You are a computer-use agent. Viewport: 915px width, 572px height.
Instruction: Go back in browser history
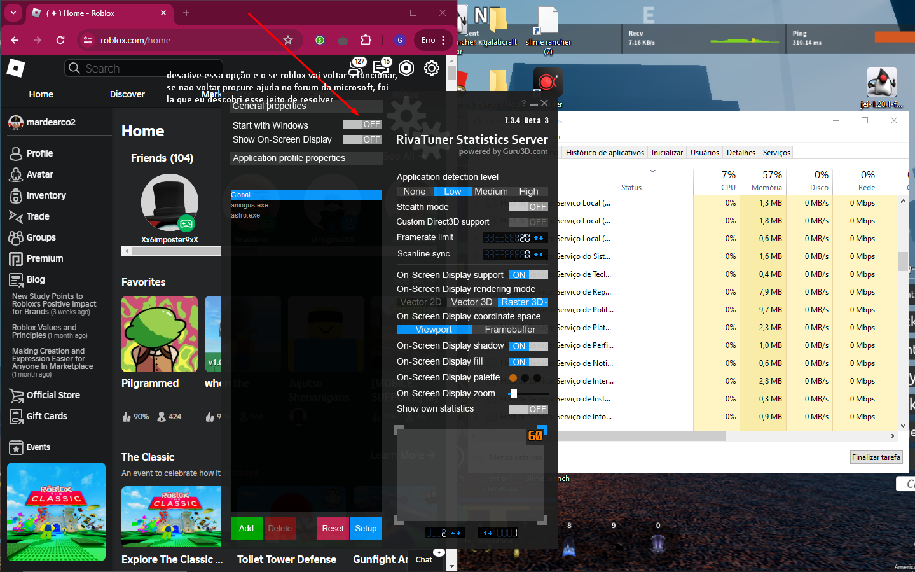15,40
